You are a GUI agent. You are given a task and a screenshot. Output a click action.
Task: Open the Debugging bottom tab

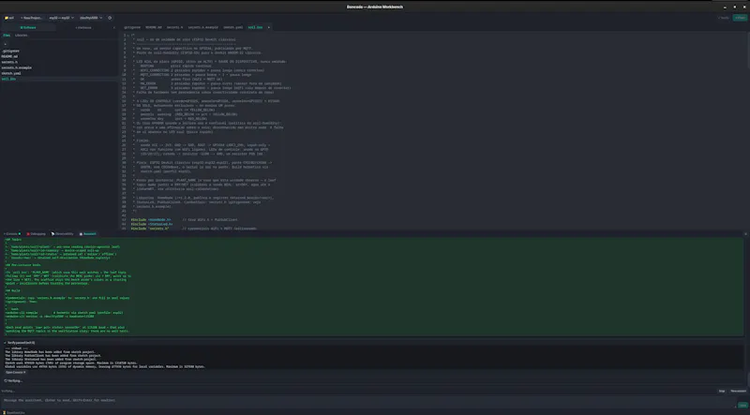[x=37, y=234]
